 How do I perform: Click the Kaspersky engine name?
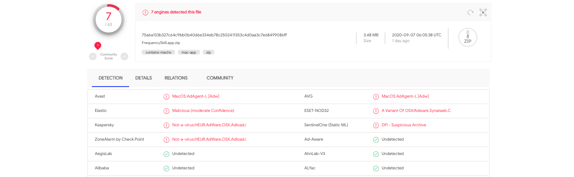click(x=104, y=125)
